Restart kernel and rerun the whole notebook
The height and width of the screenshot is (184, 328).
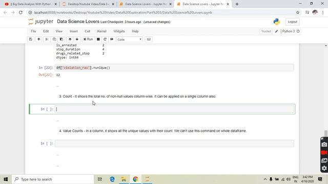pyautogui.click(x=112, y=39)
